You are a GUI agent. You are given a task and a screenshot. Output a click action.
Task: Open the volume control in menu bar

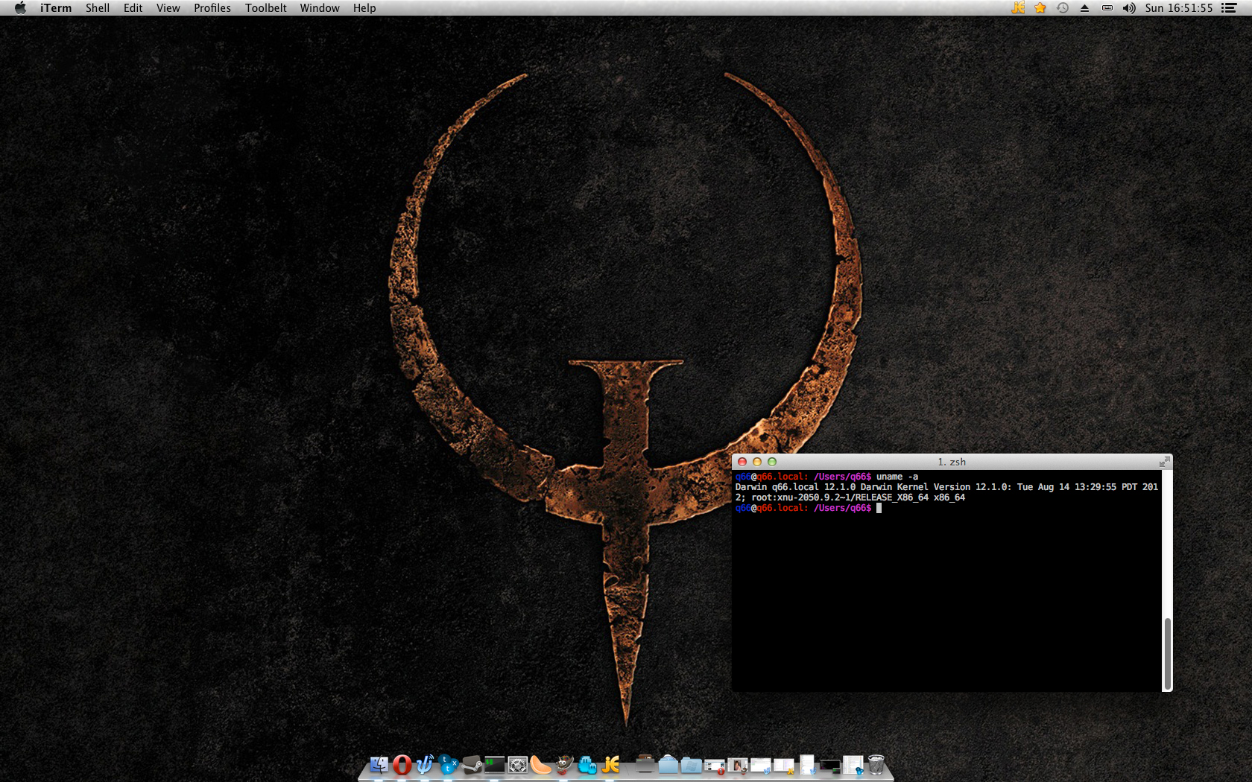click(1129, 7)
